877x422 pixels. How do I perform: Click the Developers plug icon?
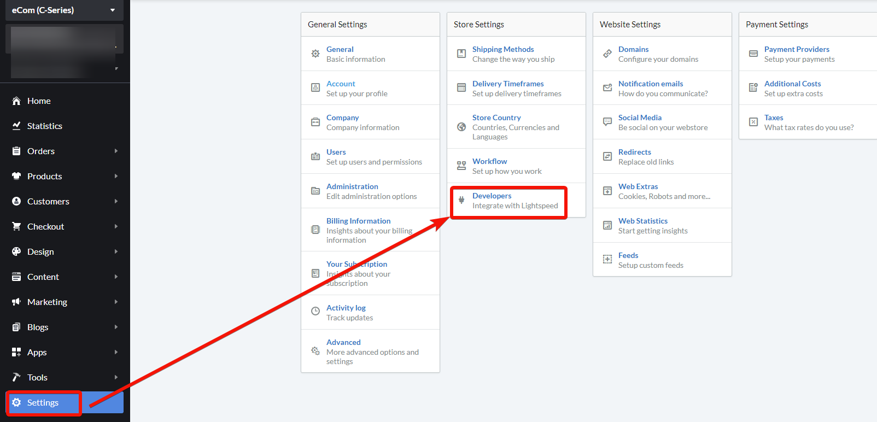[x=461, y=200]
